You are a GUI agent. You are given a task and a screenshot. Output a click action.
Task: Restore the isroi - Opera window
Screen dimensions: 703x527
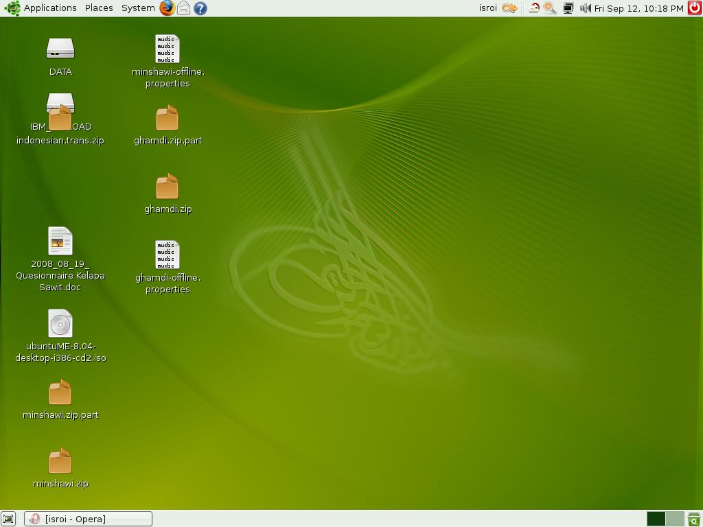point(88,519)
